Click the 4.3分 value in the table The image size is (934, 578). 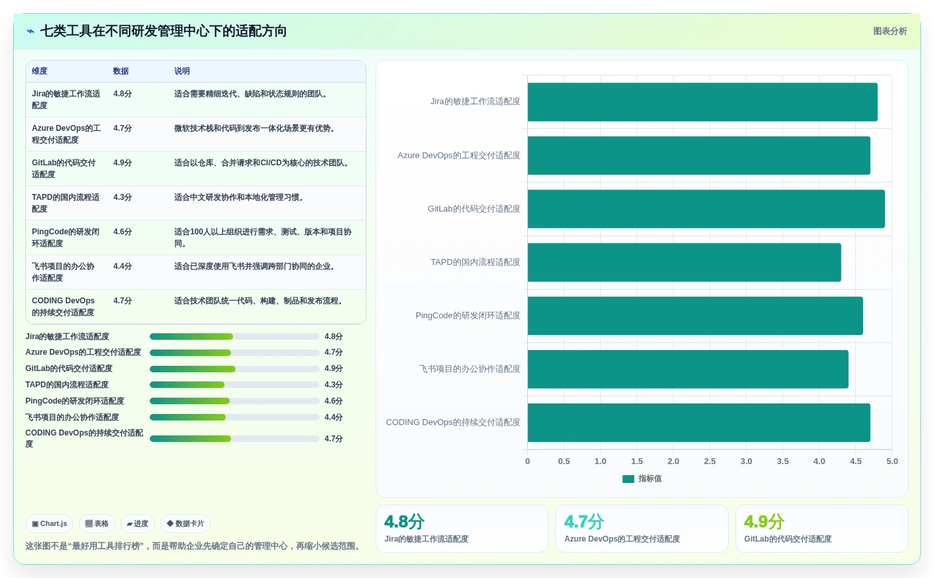(122, 197)
